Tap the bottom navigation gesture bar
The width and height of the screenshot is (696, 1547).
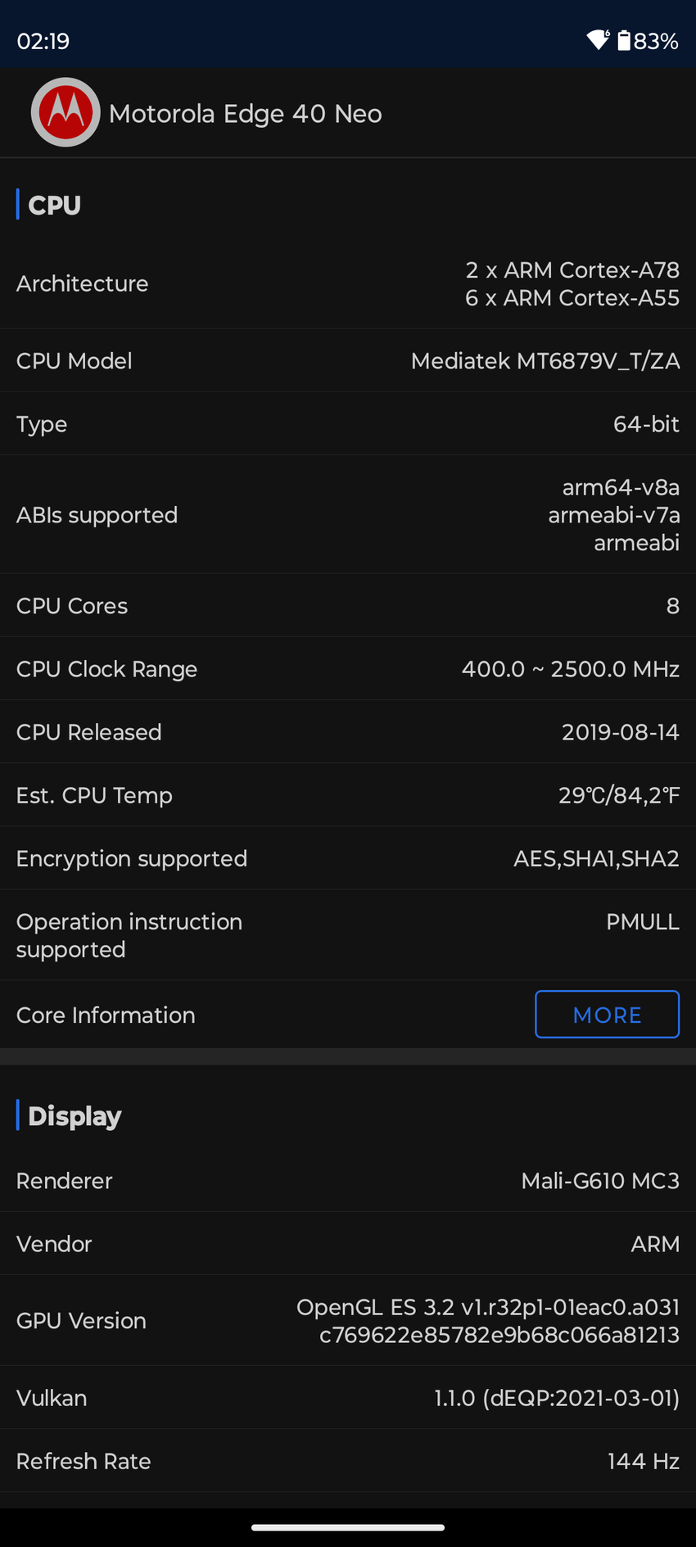348,1527
